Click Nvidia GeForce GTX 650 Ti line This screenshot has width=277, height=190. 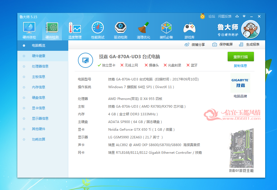pyautogui.click(x=141, y=129)
